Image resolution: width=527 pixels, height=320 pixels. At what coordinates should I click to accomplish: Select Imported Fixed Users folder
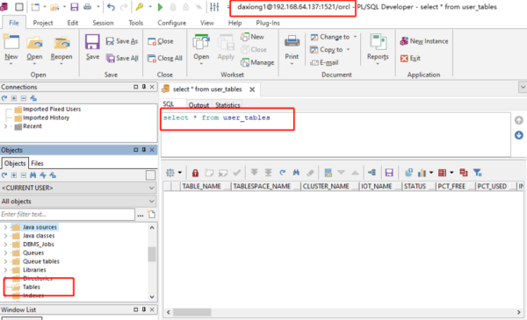[x=52, y=109]
